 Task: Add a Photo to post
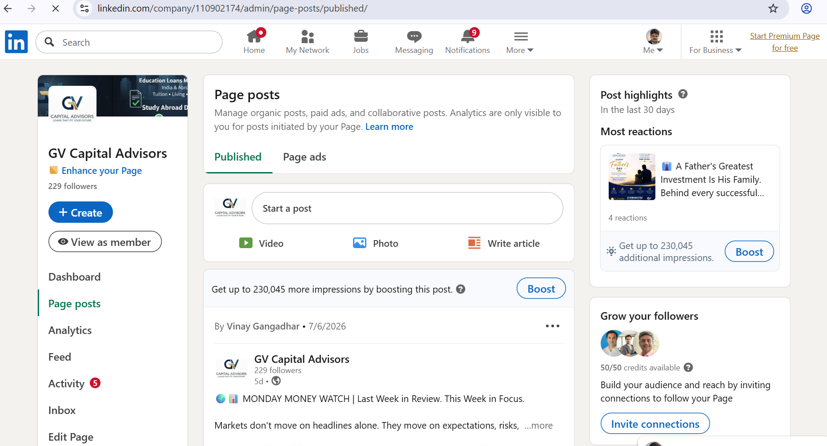[376, 243]
